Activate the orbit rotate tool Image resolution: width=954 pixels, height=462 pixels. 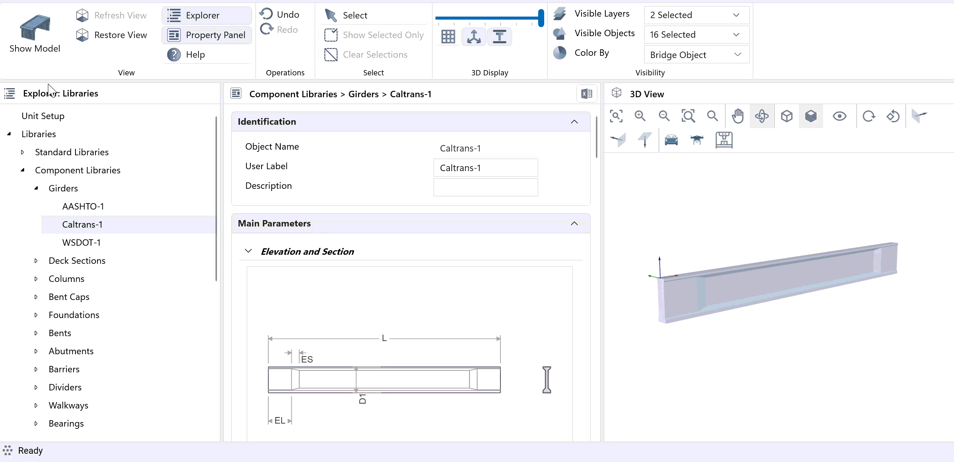(762, 116)
